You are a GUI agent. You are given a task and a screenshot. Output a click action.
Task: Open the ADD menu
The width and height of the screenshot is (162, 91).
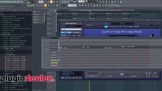tap(3, 2)
